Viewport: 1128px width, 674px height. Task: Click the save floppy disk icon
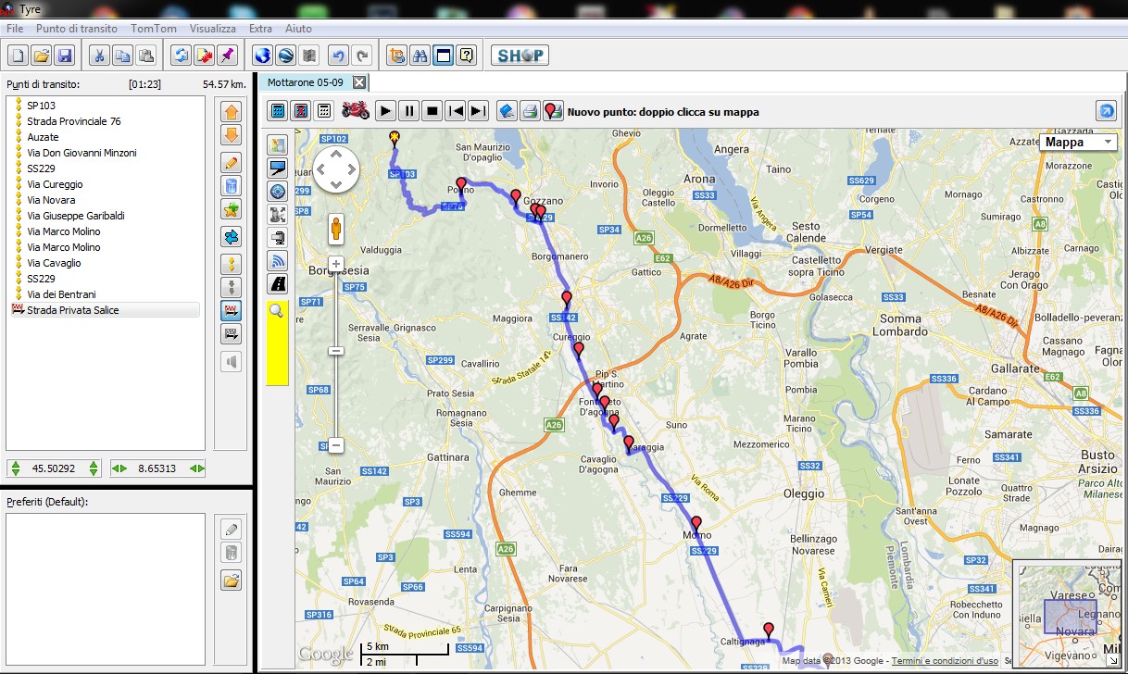[x=65, y=56]
